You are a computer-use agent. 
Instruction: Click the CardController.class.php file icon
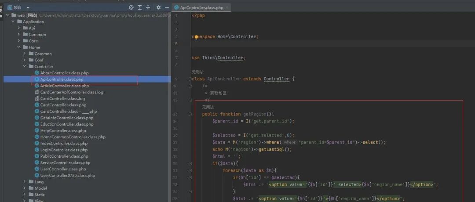(37, 105)
